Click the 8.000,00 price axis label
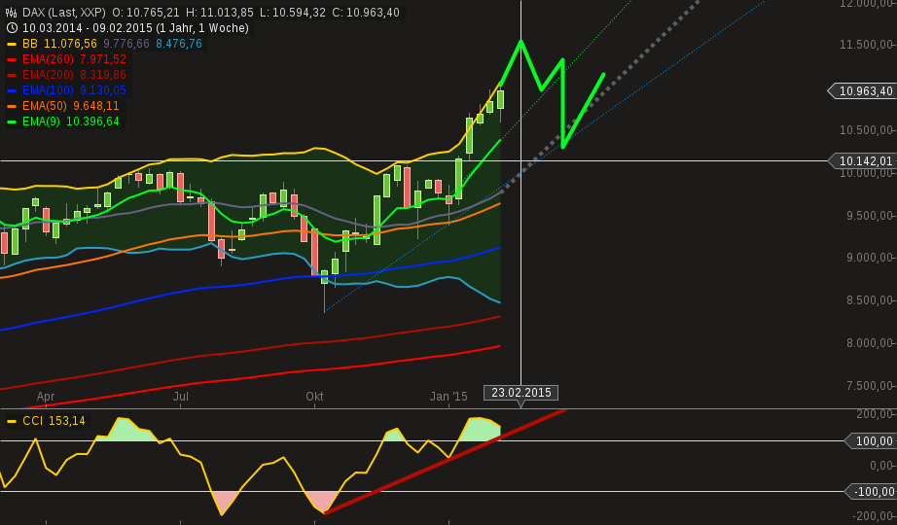897x525 pixels. [x=869, y=343]
